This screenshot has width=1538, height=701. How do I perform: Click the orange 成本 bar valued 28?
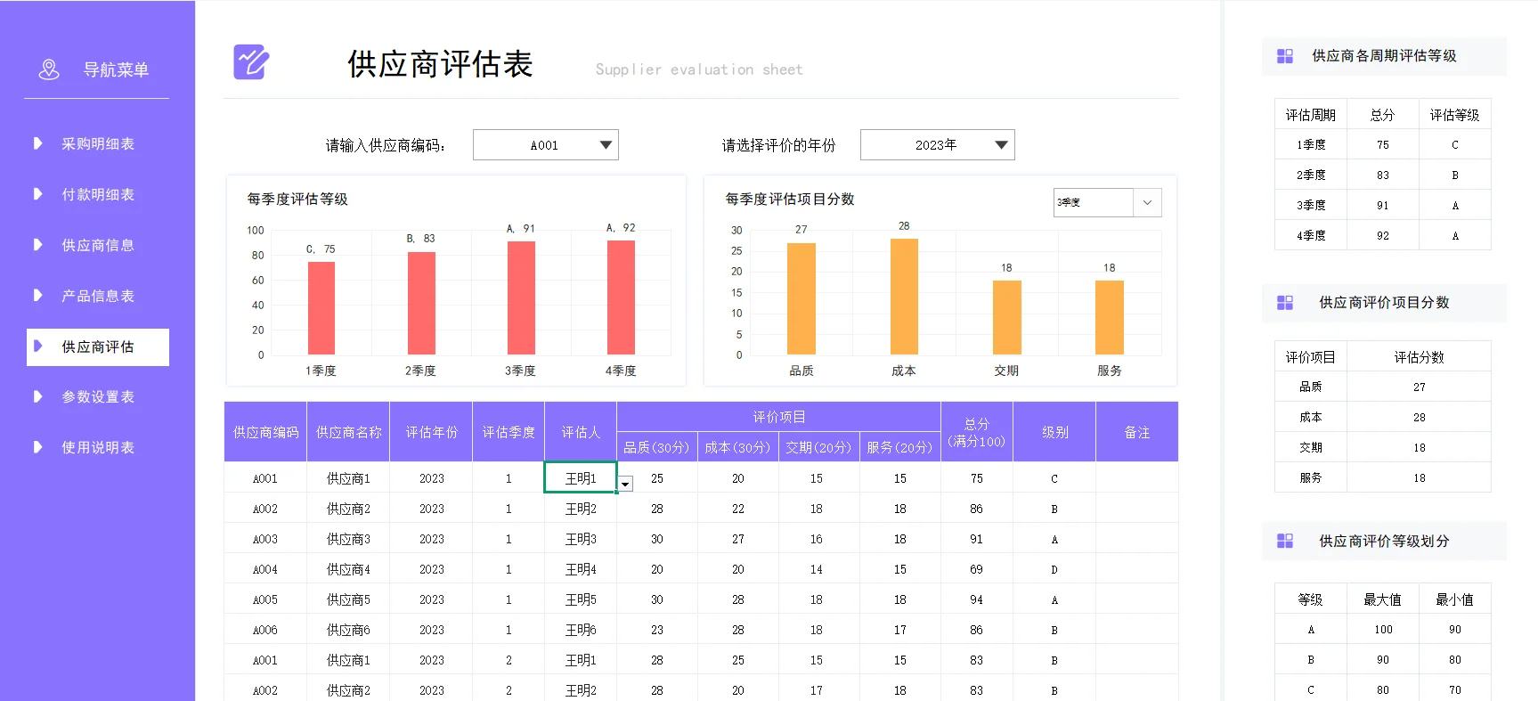pyautogui.click(x=904, y=297)
